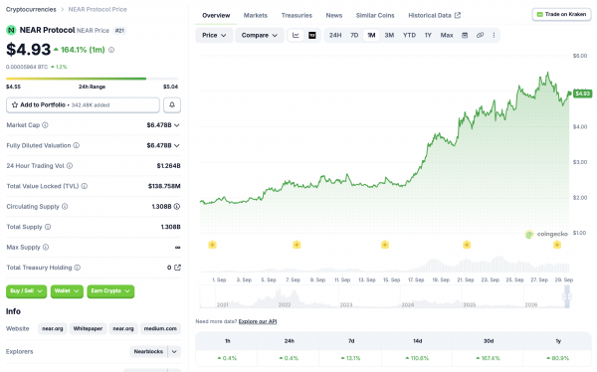Open the Markets tab

coord(256,15)
